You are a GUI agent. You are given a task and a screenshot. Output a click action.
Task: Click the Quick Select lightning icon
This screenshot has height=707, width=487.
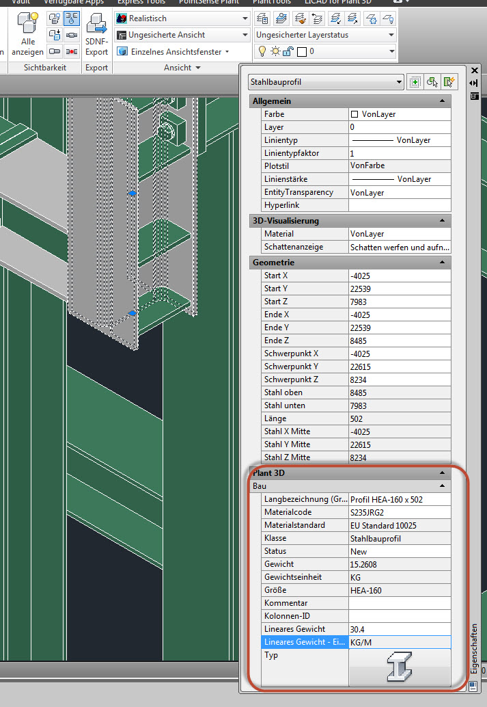coord(449,82)
